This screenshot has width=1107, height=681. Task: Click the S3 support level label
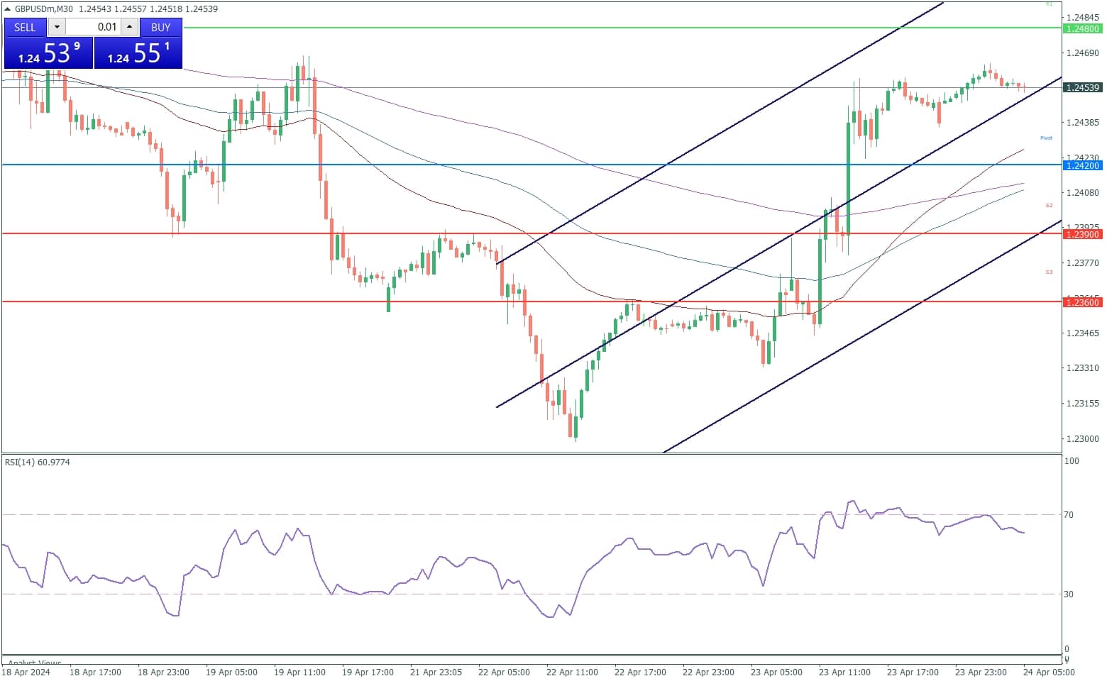pos(1049,272)
